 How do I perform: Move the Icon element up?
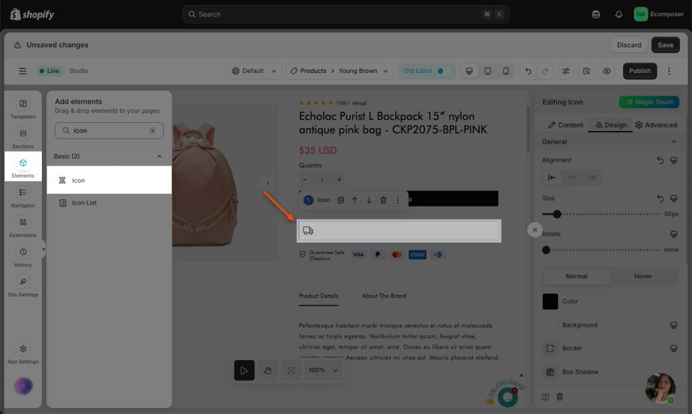pos(355,200)
